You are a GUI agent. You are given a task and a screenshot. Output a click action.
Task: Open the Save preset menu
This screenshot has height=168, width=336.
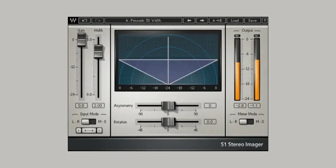coord(252,20)
